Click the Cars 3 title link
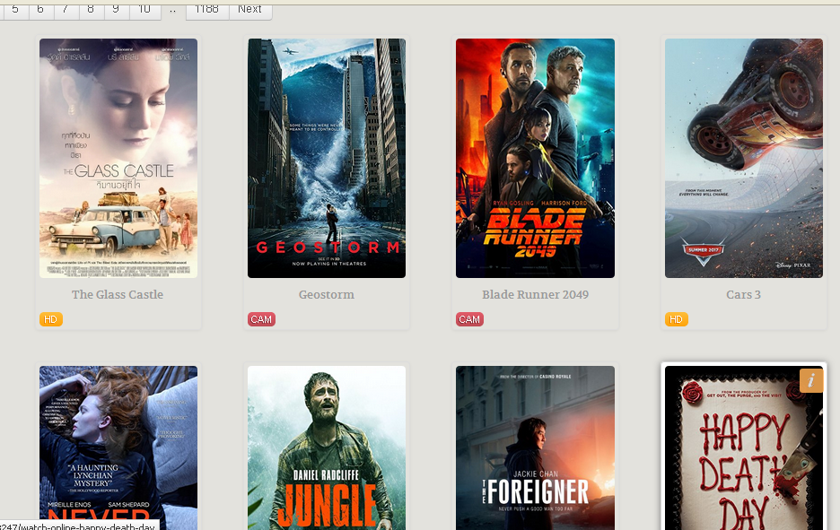This screenshot has width=840, height=530. tap(744, 294)
